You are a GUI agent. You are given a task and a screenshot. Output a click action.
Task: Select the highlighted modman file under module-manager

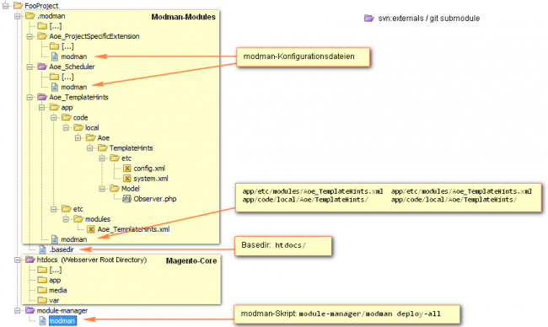coord(62,321)
